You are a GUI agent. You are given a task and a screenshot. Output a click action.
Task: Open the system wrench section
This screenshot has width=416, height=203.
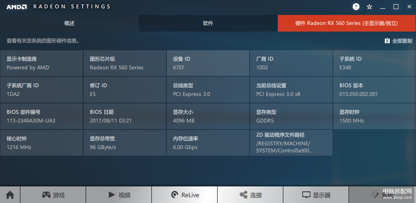point(382,195)
